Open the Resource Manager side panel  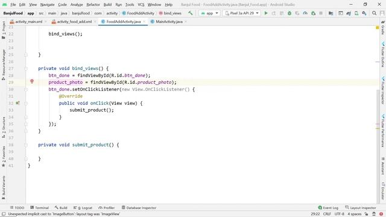pos(4,64)
